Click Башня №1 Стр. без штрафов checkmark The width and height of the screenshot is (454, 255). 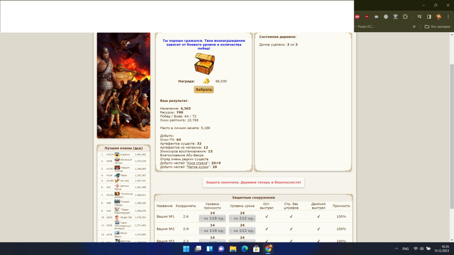click(291, 216)
